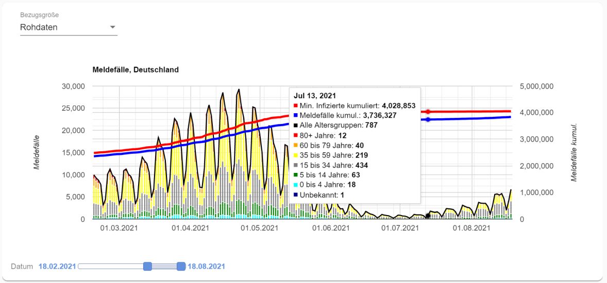Click the blue data point on Meldefälle kumul. line
Viewport: 607px width, 283px height.
(428, 120)
